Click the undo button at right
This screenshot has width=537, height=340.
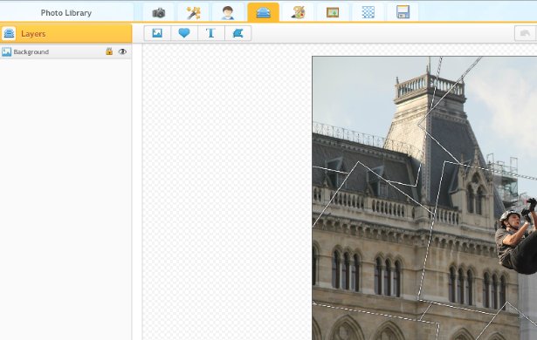525,33
